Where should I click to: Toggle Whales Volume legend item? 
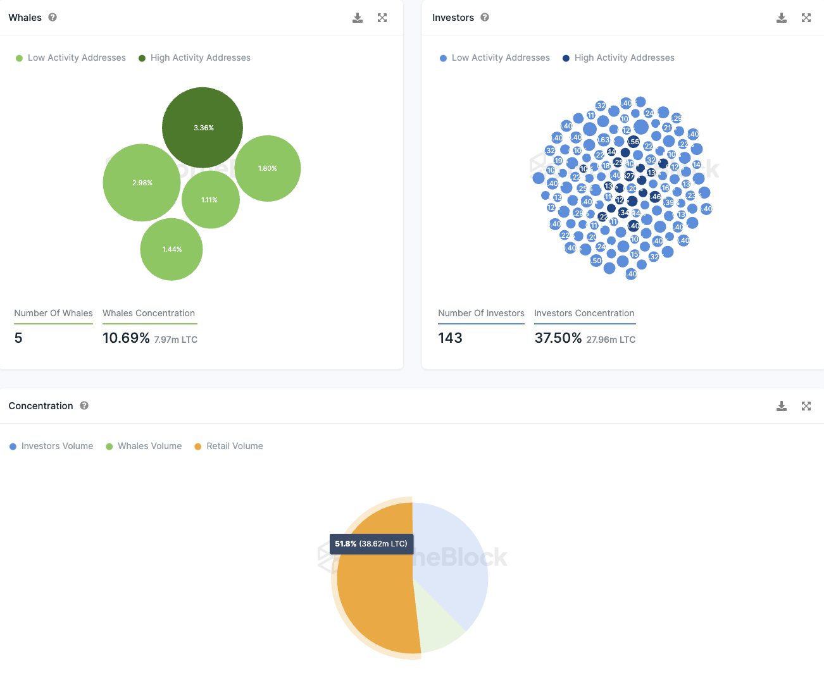tap(144, 446)
